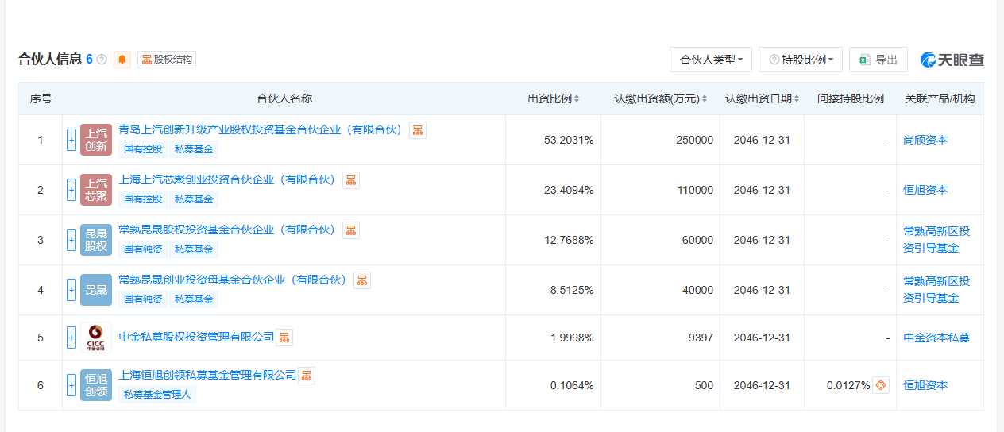Click 国有控股 tag under 上海上汽芯聚

(143, 199)
